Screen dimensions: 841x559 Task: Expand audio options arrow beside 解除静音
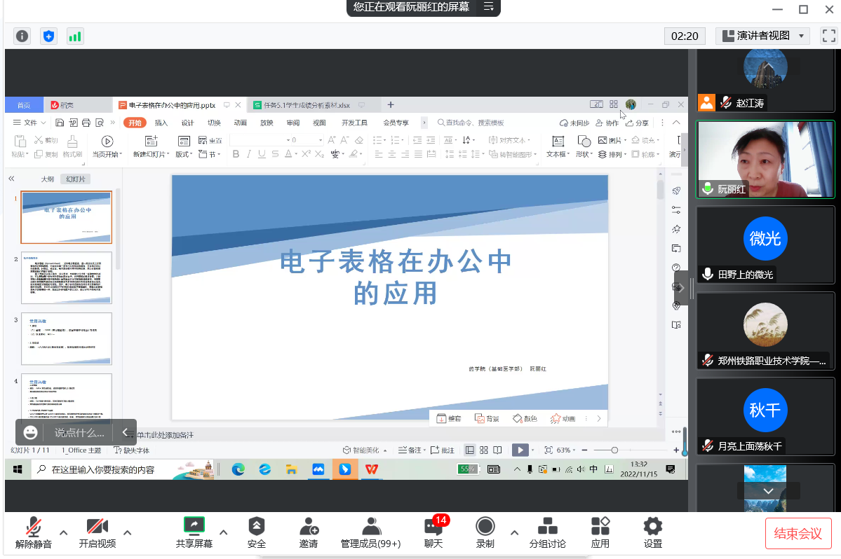[x=63, y=533]
